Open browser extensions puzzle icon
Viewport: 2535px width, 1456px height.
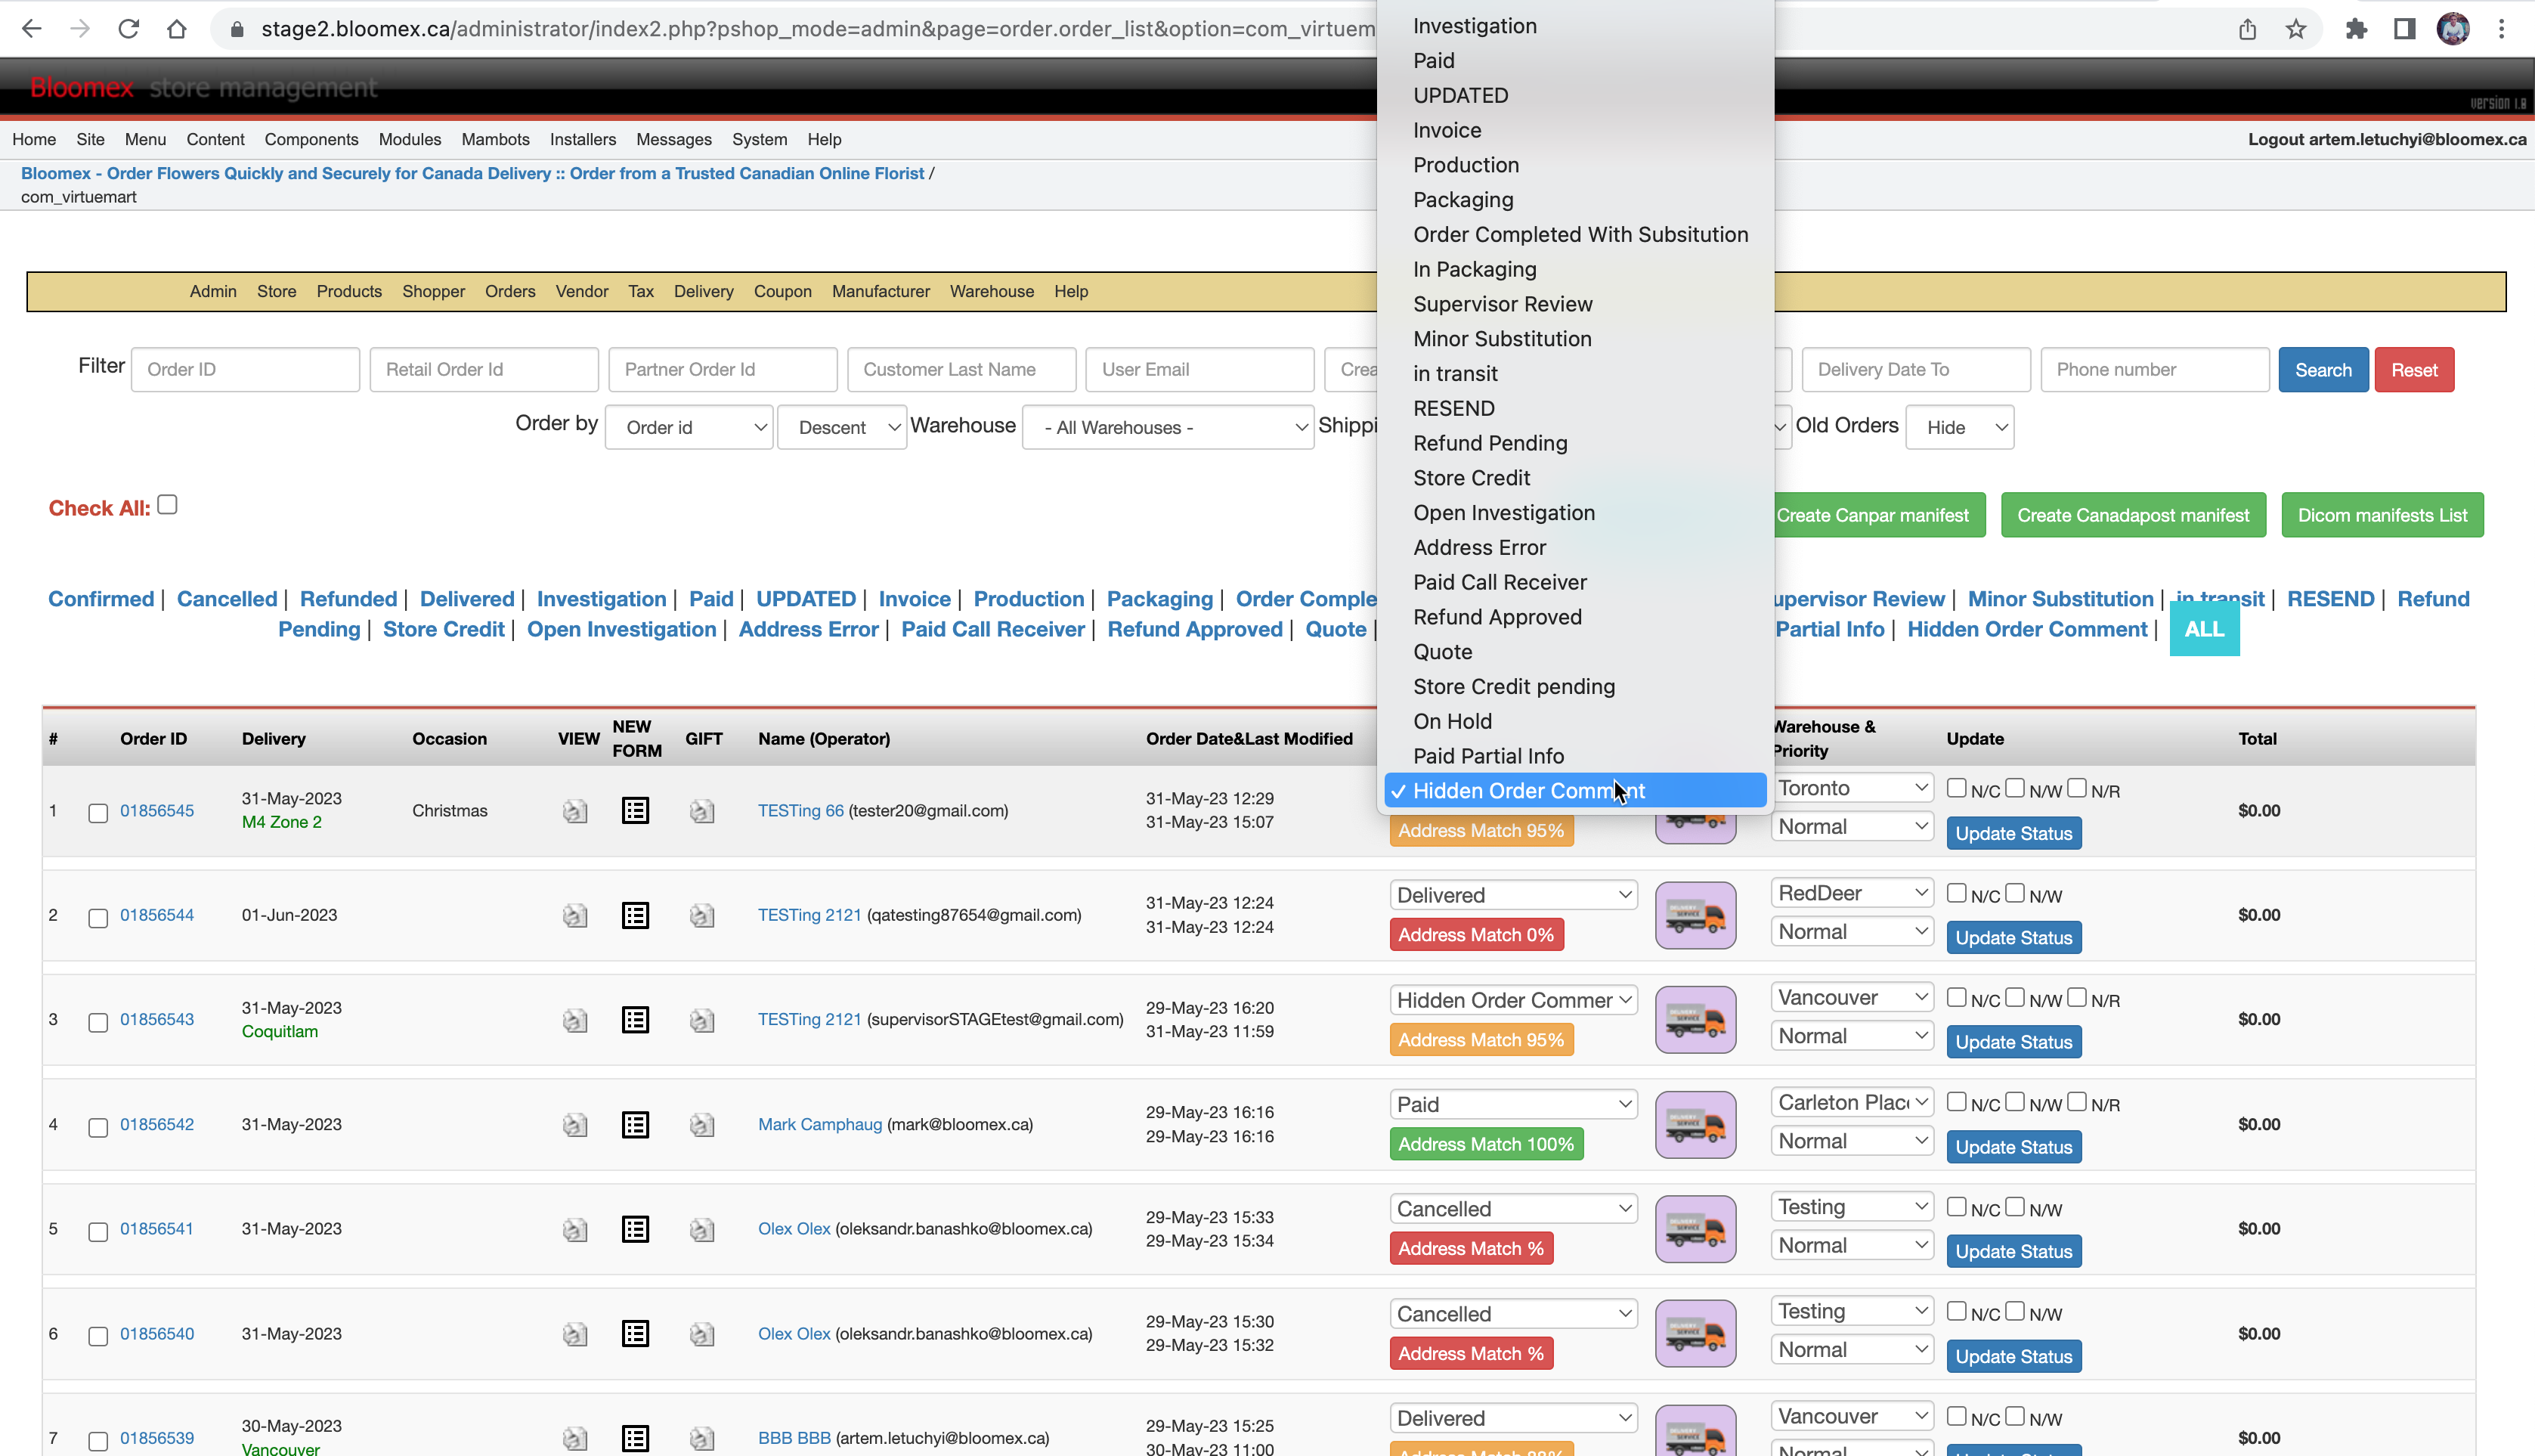pos(2356,29)
